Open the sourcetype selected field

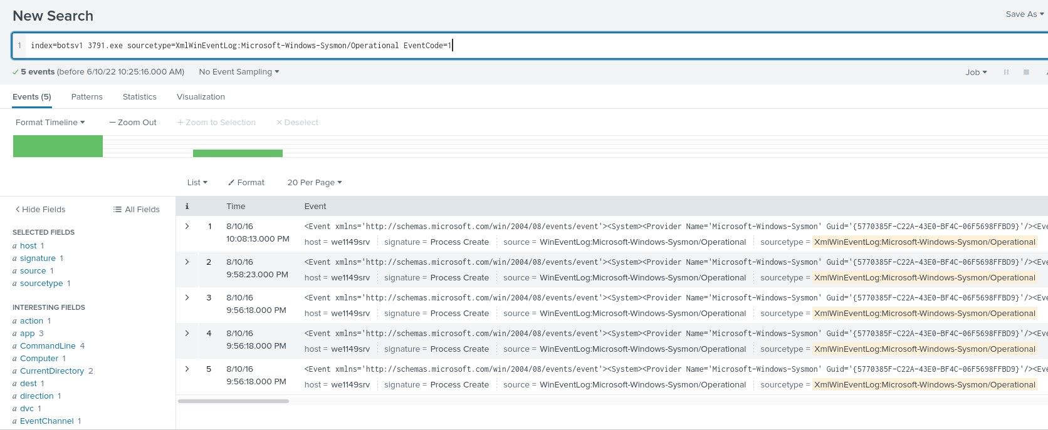pos(41,283)
